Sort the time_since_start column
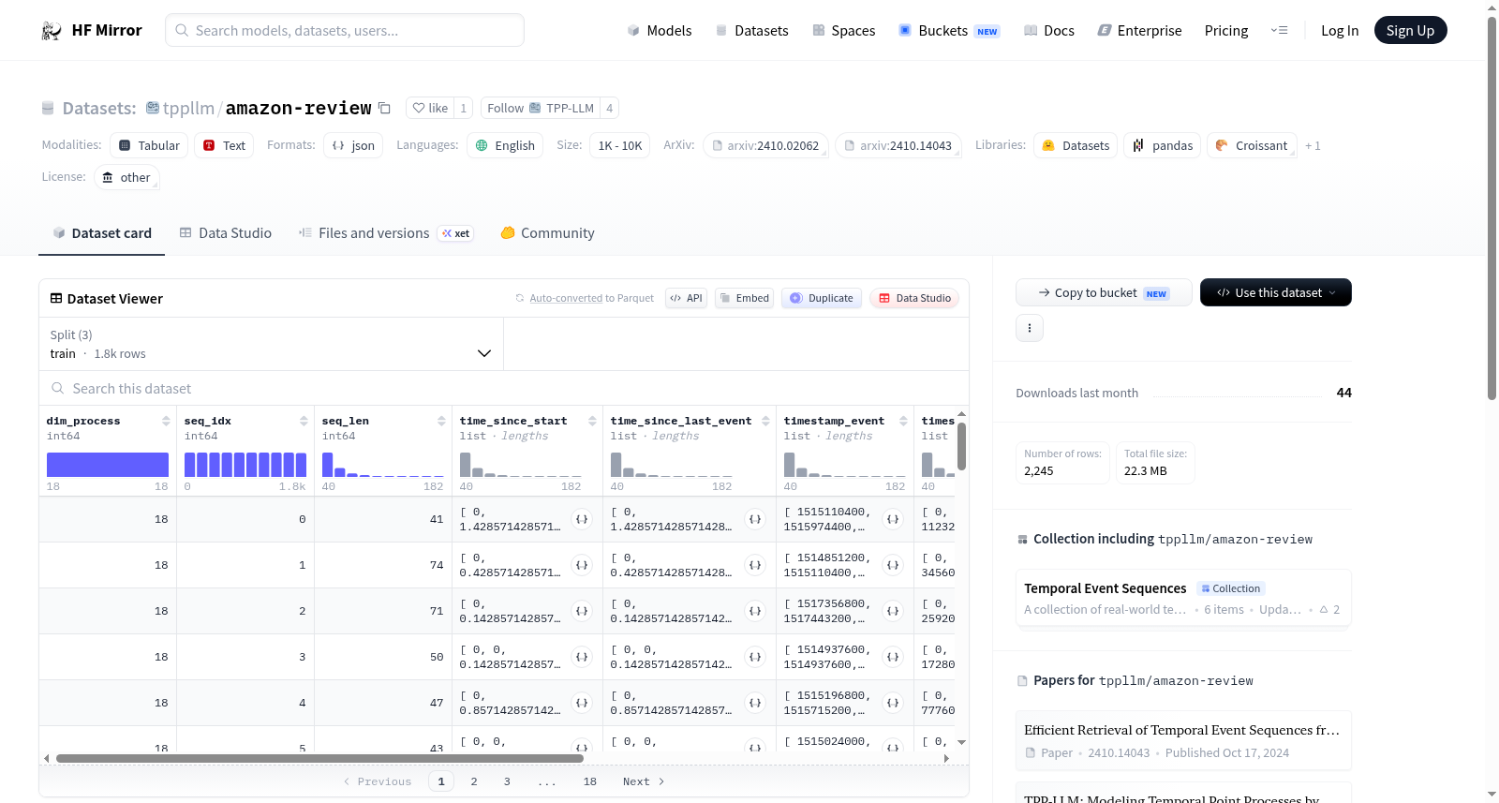Viewport: 1499px width, 803px height. pos(592,421)
